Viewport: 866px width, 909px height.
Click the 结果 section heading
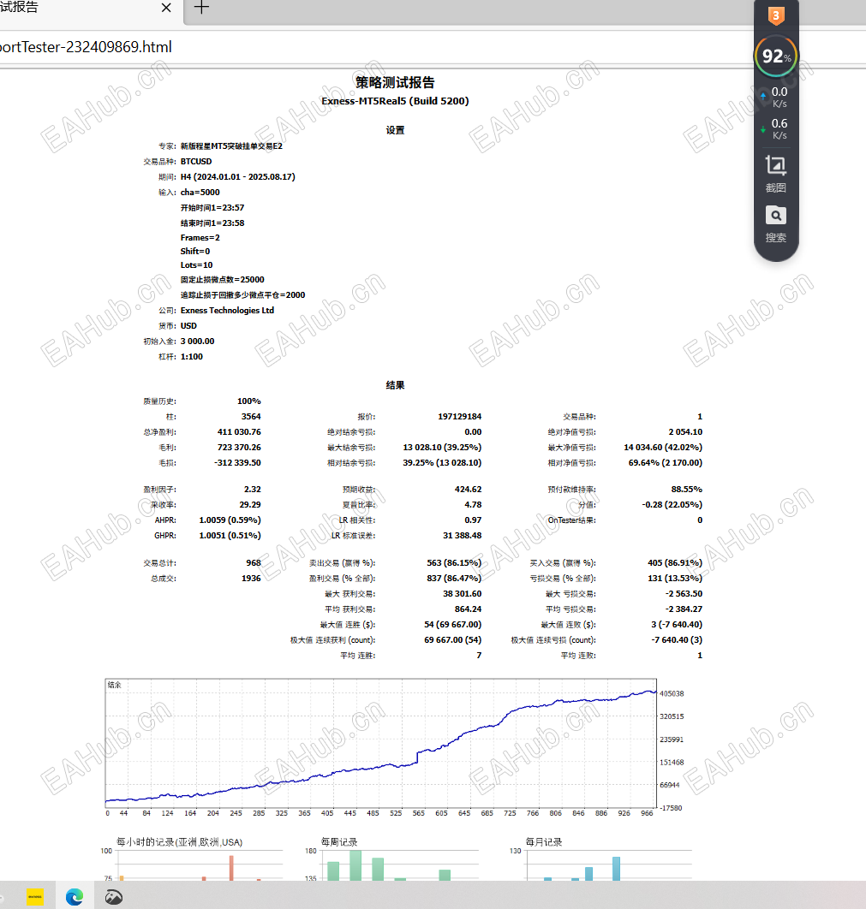(x=395, y=385)
